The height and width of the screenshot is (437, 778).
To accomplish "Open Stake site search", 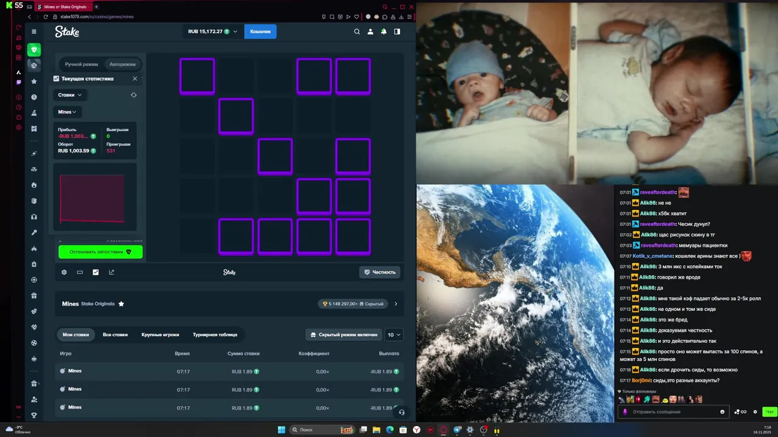I will coord(357,32).
